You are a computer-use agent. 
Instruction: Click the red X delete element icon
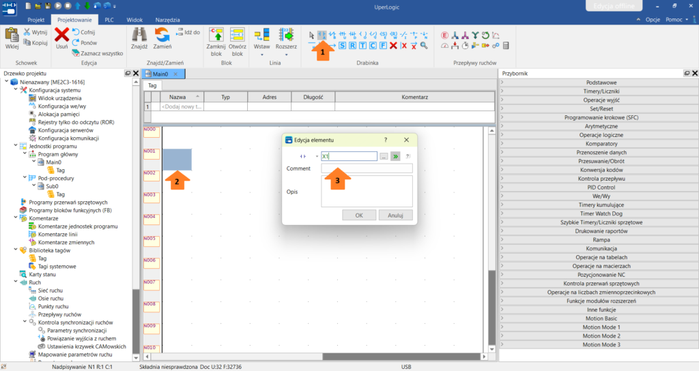[x=393, y=46]
